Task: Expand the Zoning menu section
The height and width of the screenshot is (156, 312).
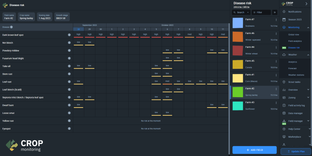Action: click(308, 98)
